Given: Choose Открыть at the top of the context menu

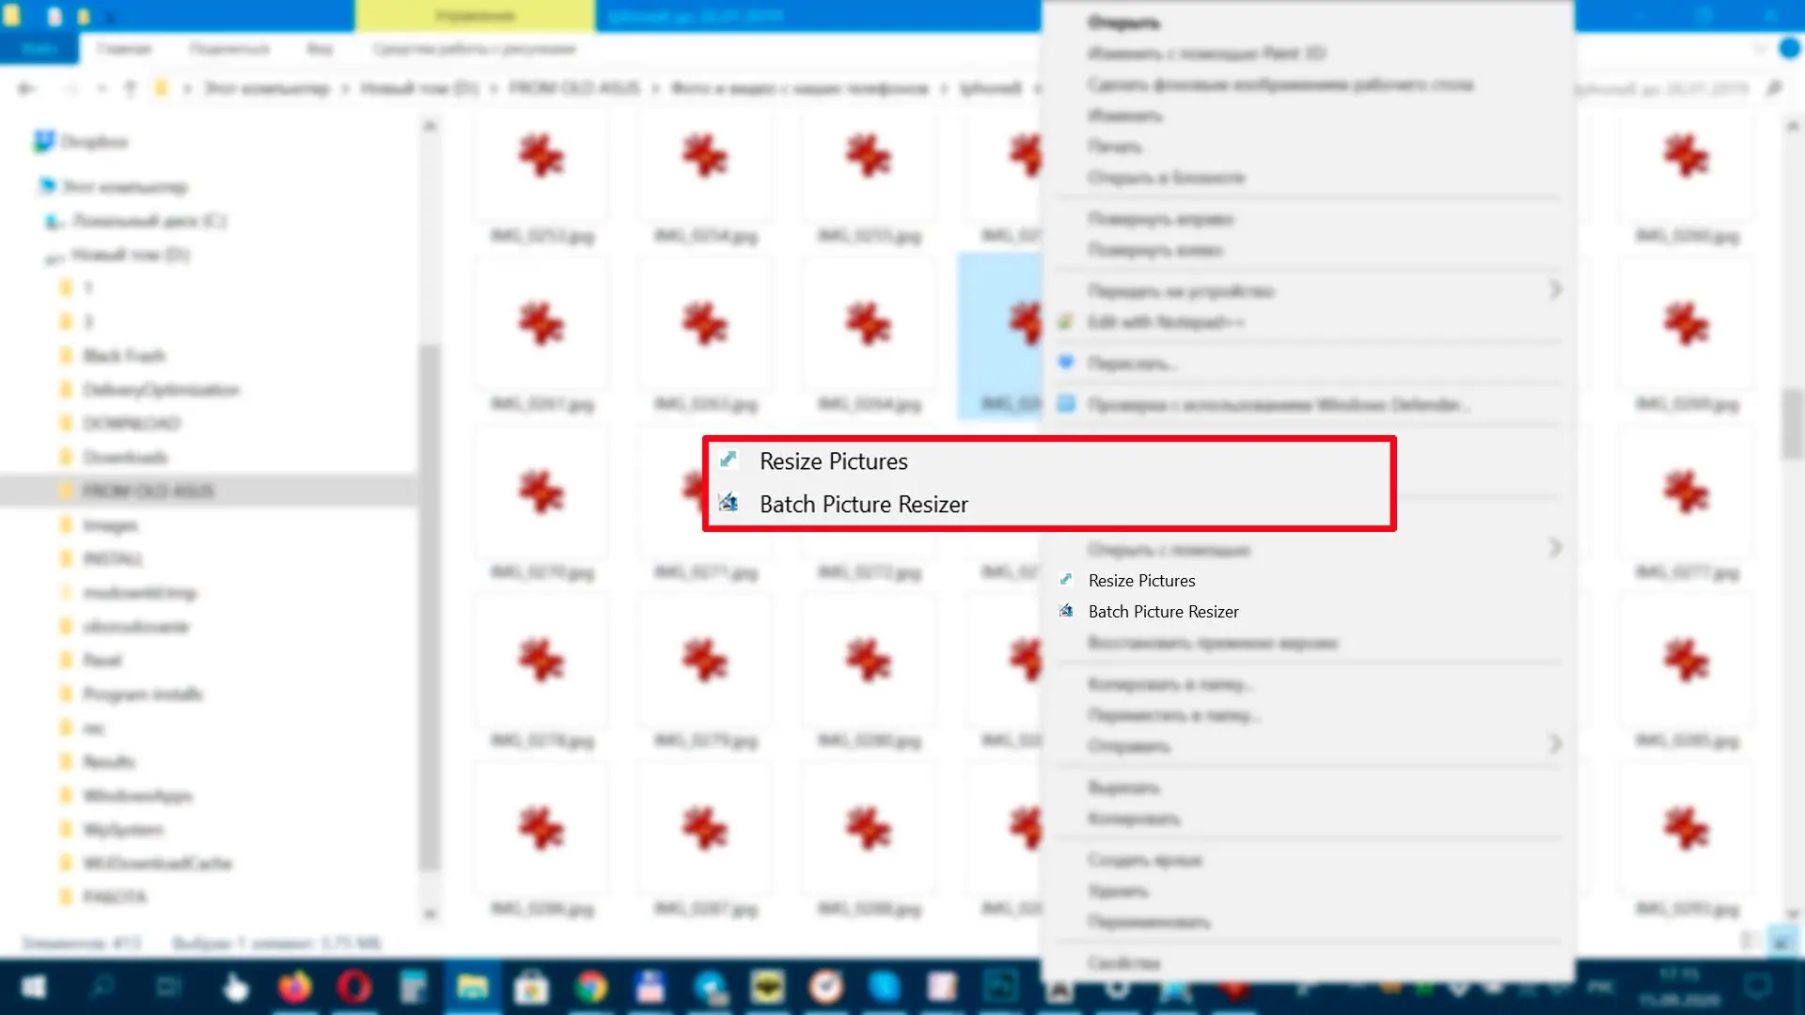Looking at the screenshot, I should 1123,23.
